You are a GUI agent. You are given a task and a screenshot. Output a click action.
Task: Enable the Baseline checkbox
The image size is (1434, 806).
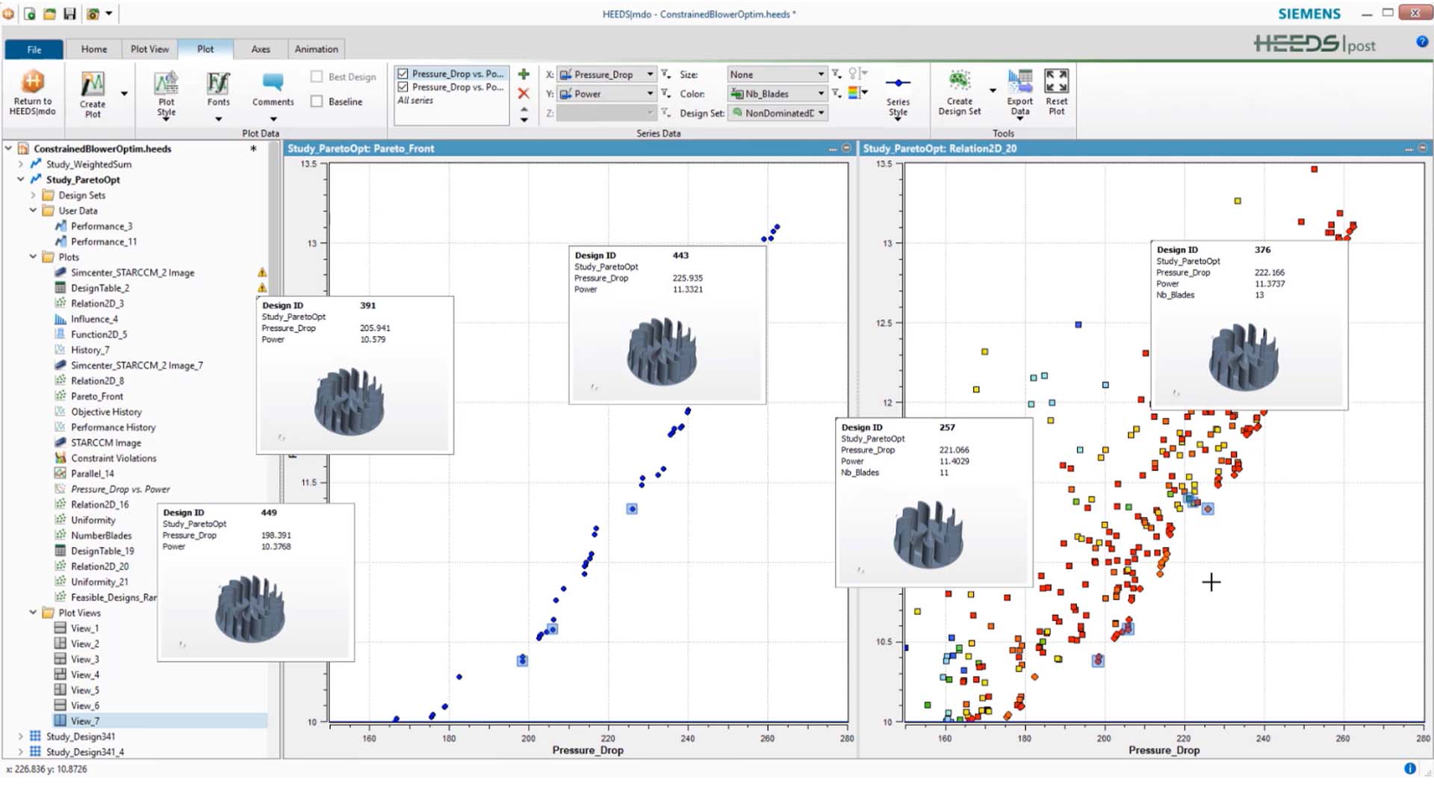pos(317,101)
